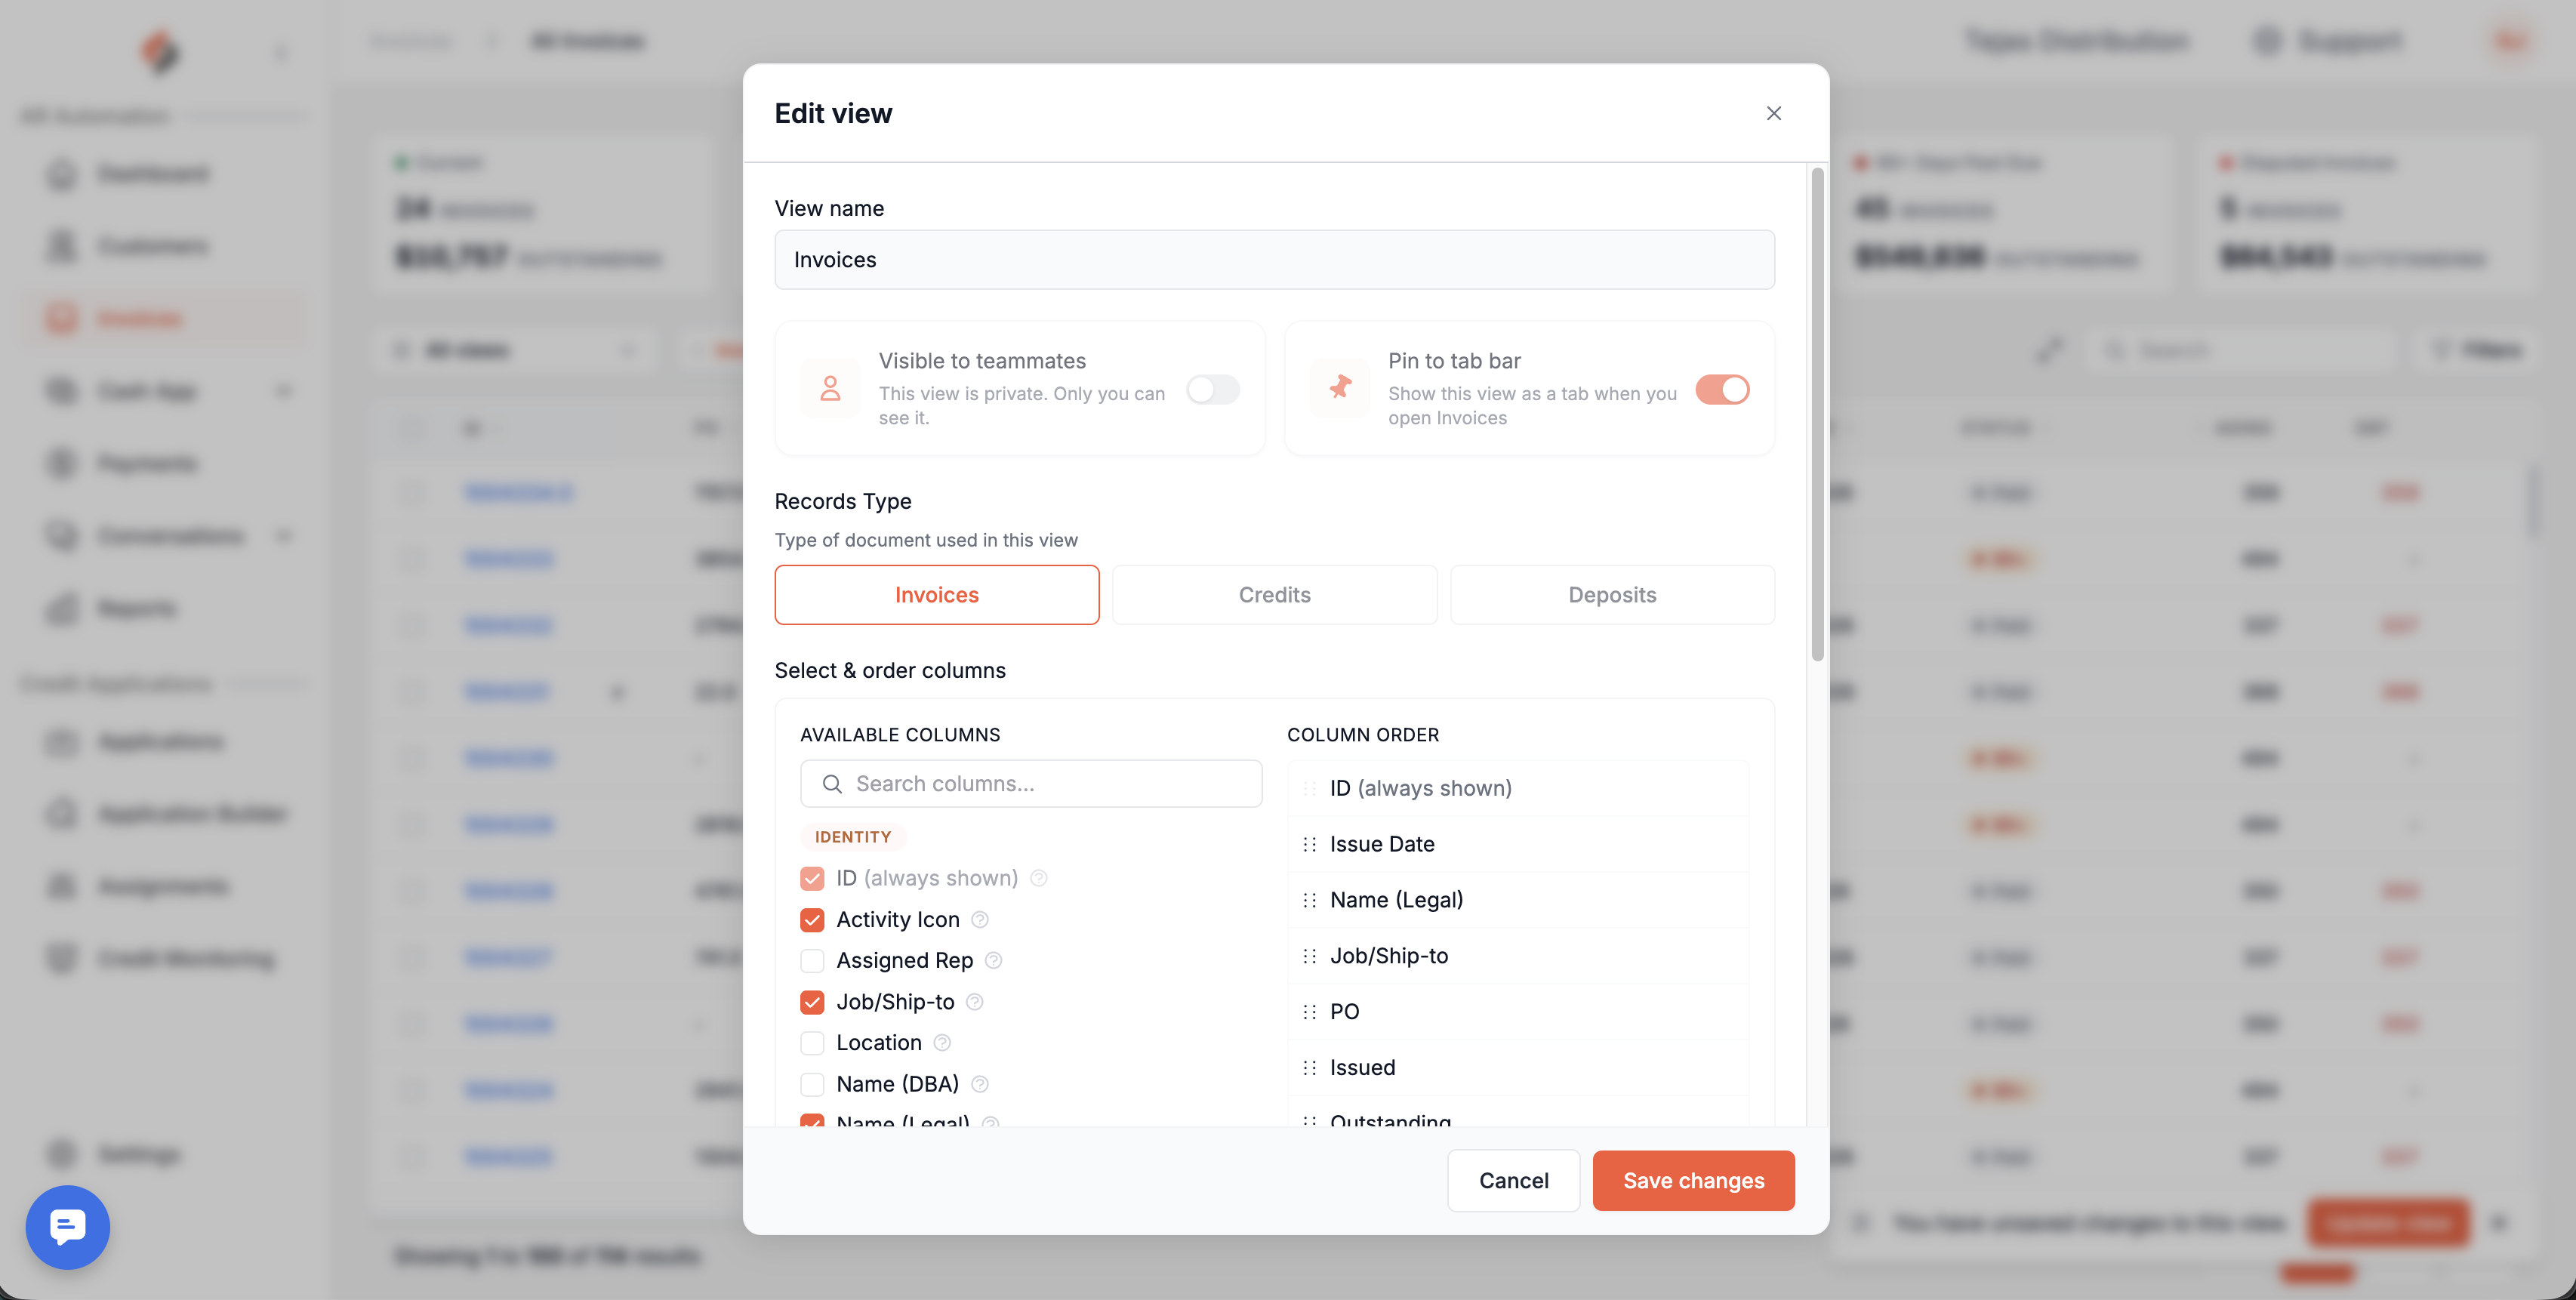Screen dimensions: 2576x1300
Task: Click the person icon beside Visible to teammates
Action: tap(830, 388)
